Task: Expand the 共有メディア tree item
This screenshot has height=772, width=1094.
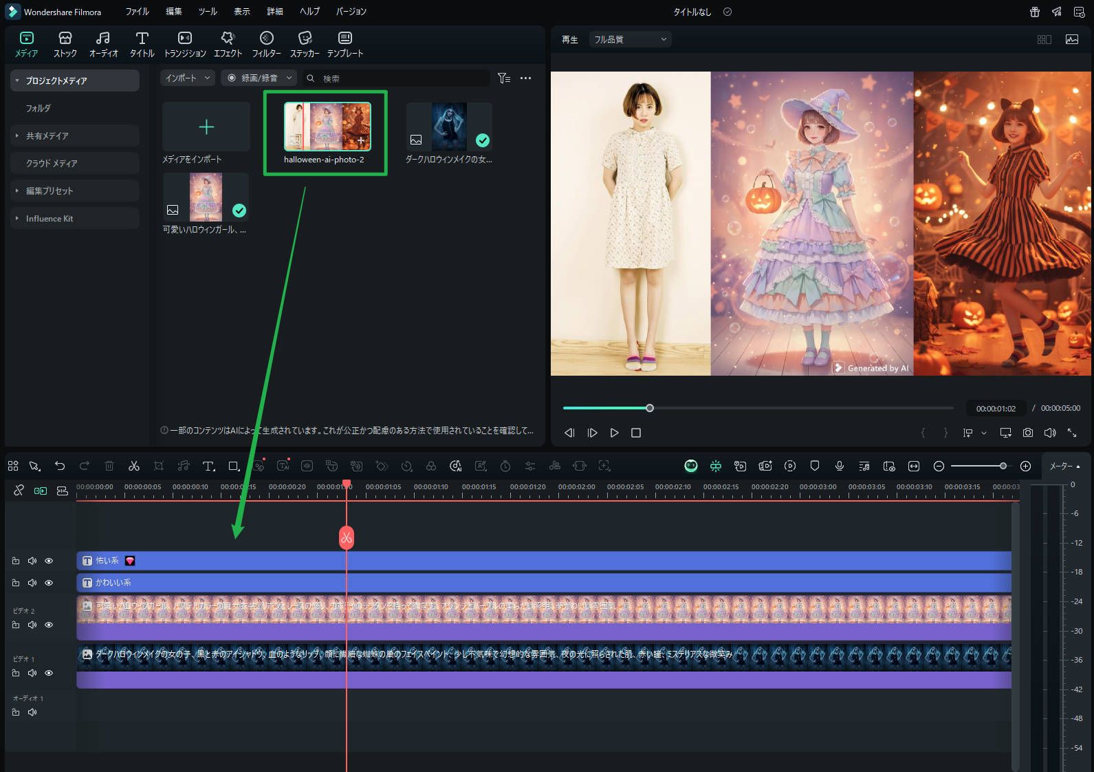Action: [x=17, y=136]
